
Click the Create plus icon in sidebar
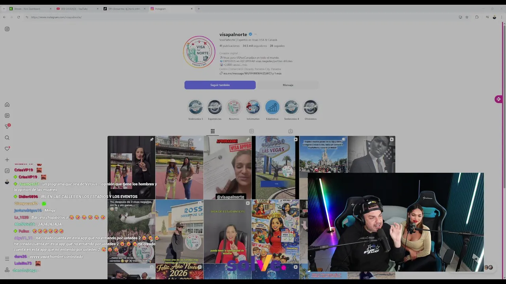pyautogui.click(x=7, y=160)
